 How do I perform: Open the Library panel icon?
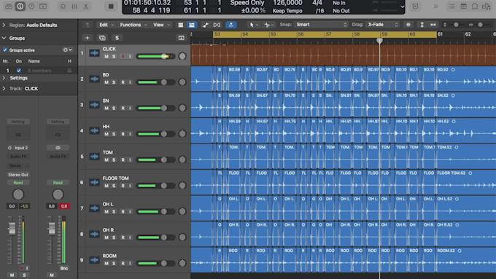pyautogui.click(x=9, y=7)
